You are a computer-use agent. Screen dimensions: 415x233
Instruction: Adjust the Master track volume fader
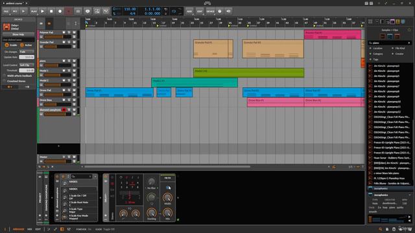pos(58,161)
